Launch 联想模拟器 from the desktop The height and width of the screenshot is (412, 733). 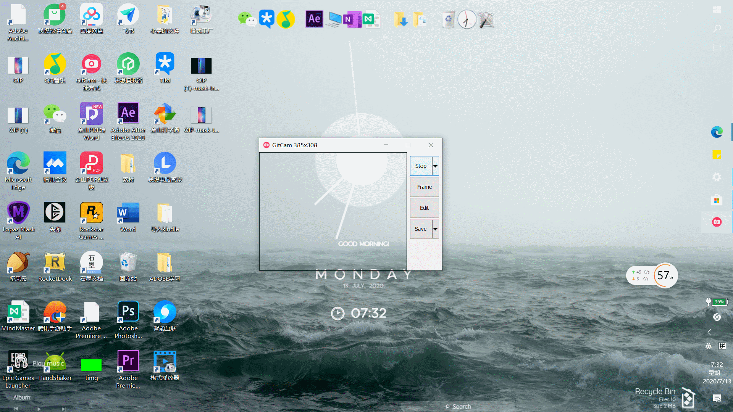point(128,69)
